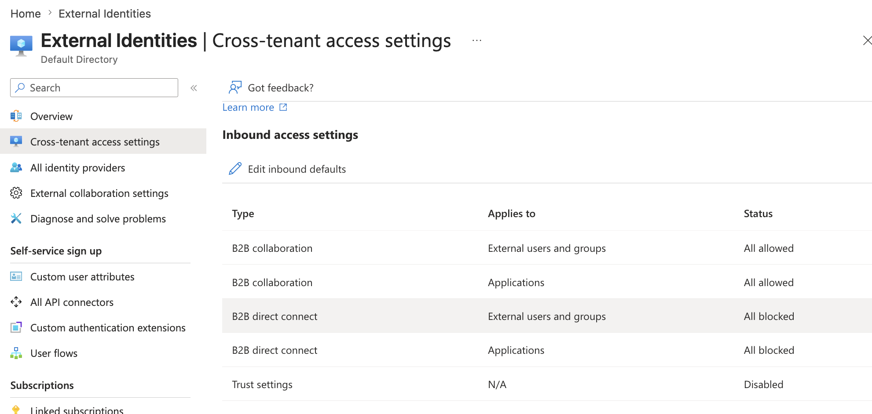
Task: Open the more options ellipsis in header
Action: pyautogui.click(x=477, y=40)
